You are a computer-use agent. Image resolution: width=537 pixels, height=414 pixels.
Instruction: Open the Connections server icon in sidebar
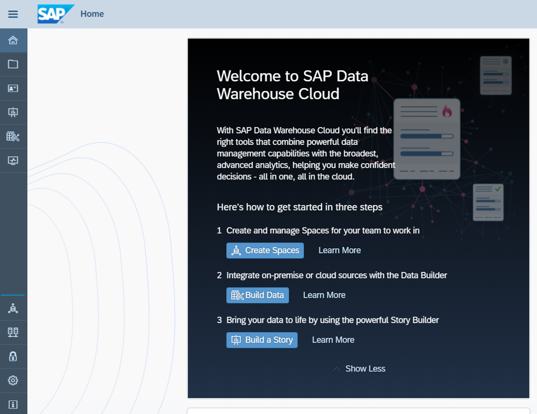[14, 332]
